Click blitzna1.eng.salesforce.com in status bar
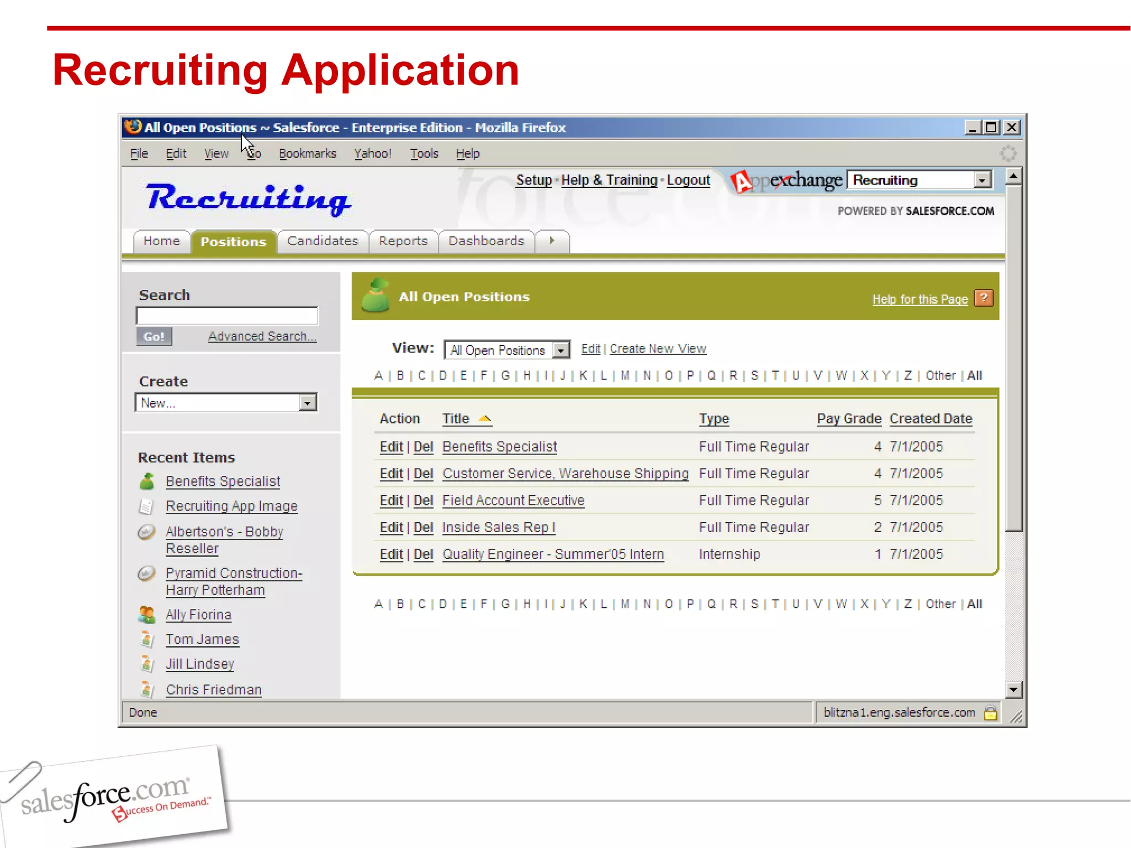Screen dimensions: 1131x848 [x=899, y=713]
